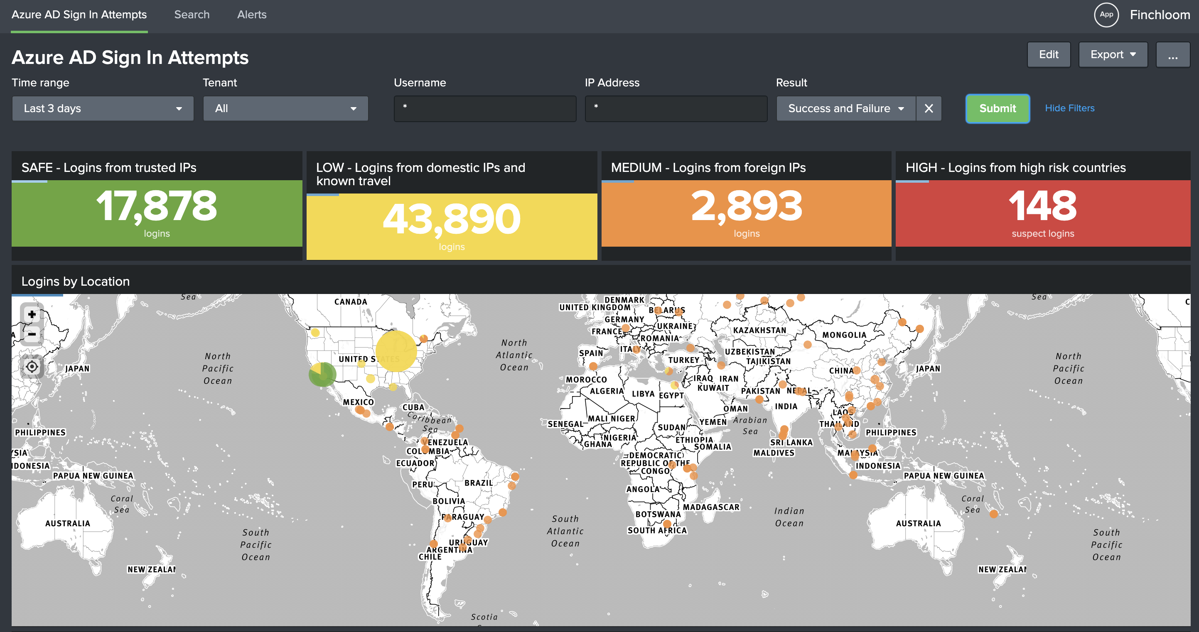Click the Hide Filters link
This screenshot has width=1199, height=632.
click(x=1069, y=108)
